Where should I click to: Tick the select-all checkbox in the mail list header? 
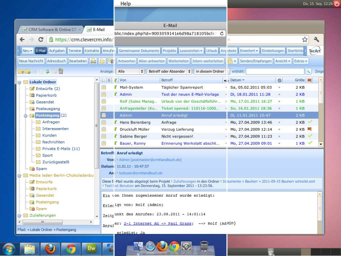[103, 80]
